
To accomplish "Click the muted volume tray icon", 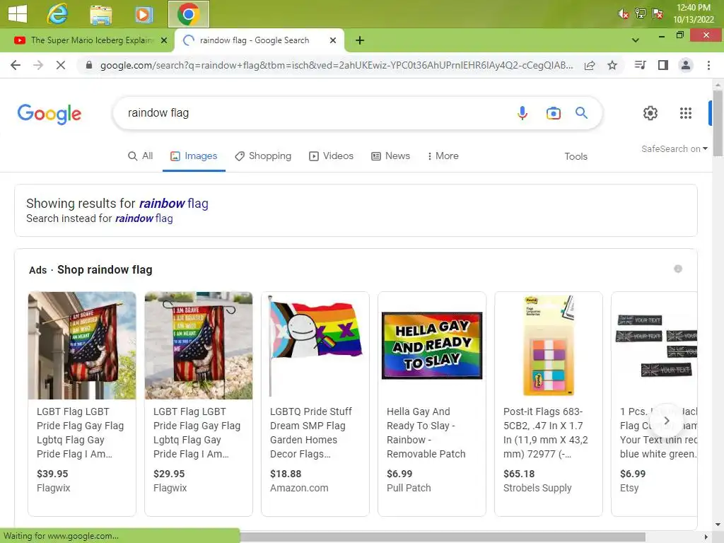I will click(x=623, y=14).
